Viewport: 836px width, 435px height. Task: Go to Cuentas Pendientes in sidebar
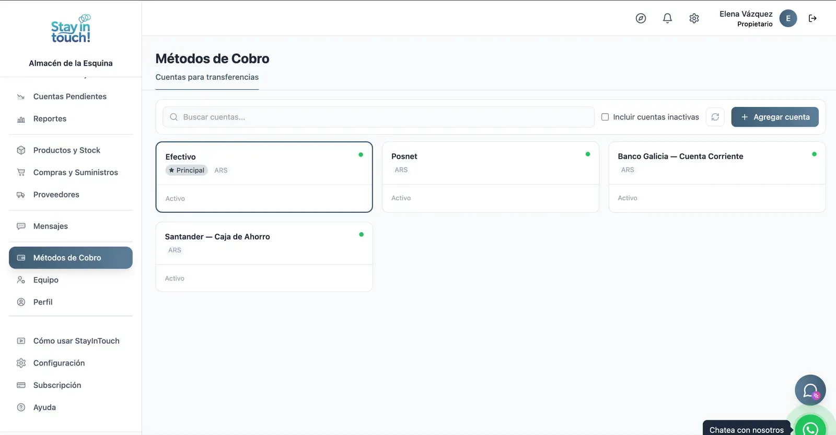71,96
